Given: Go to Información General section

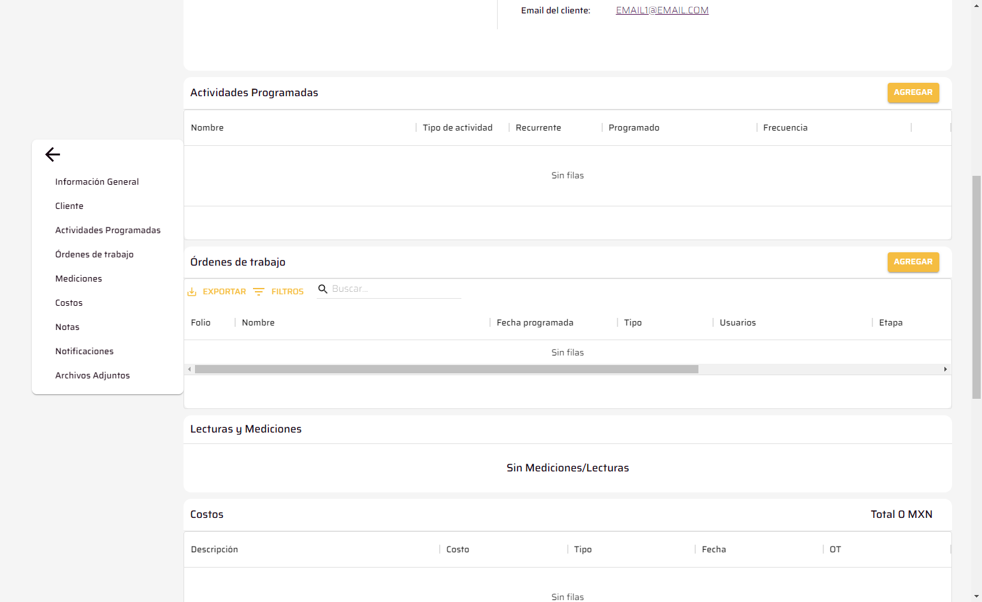Looking at the screenshot, I should coord(97,182).
